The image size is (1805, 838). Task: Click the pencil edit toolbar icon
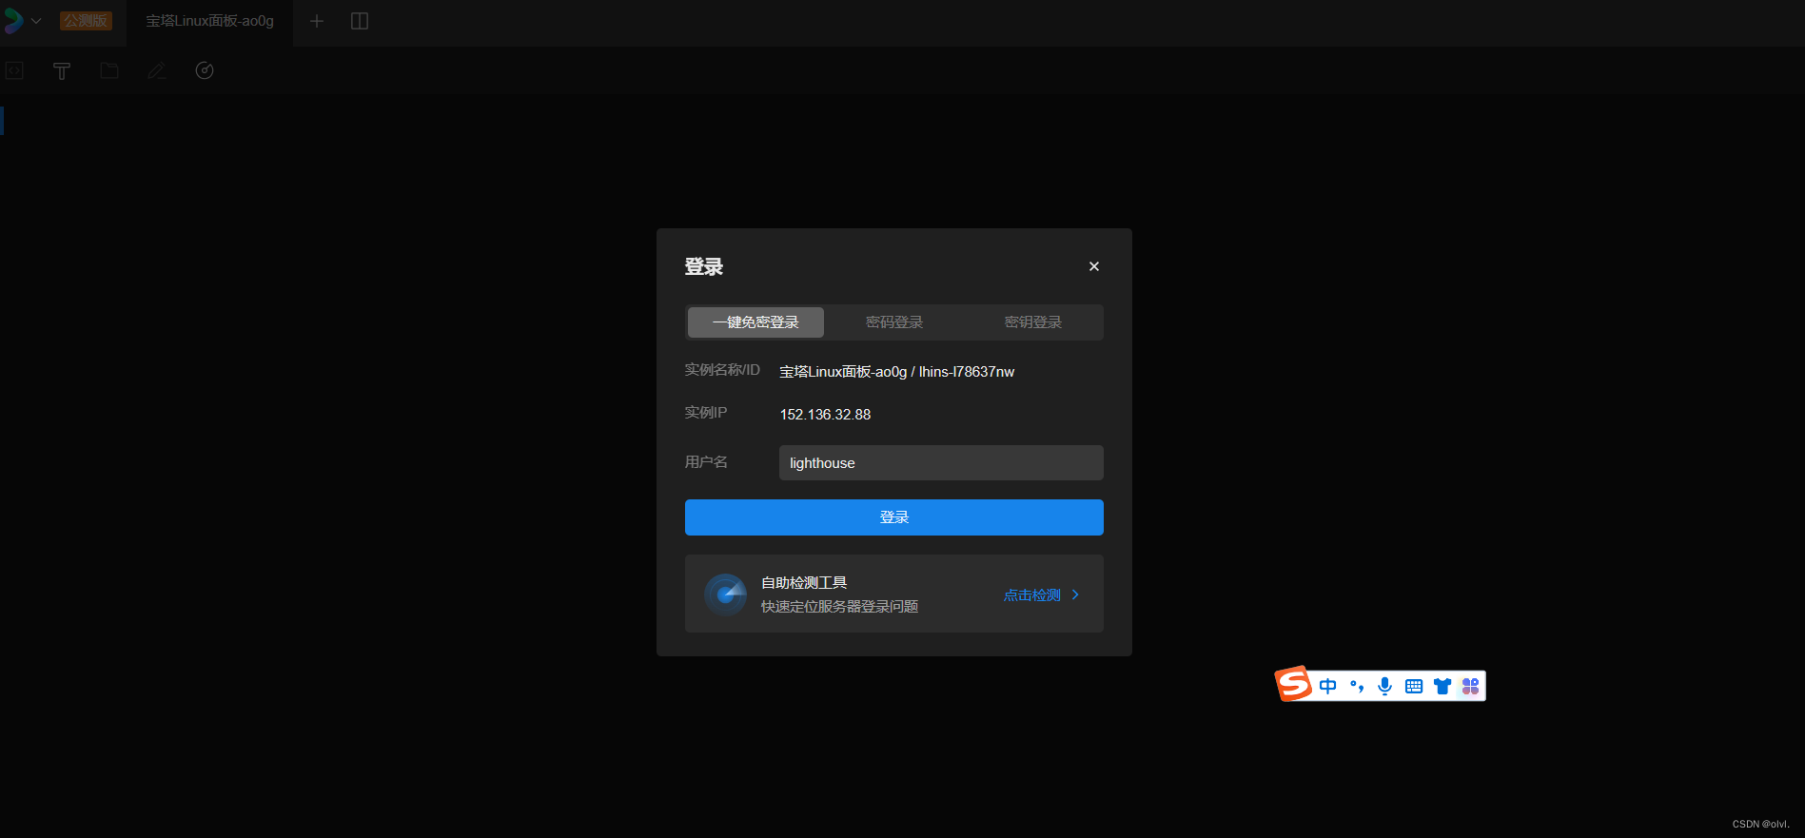[x=157, y=70]
